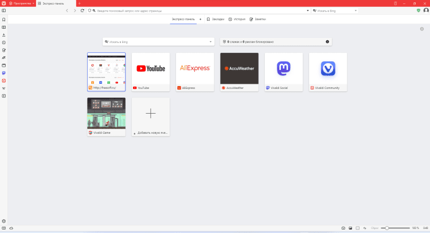This screenshot has height=233, width=430.
Task: Open the Vivaldi web panel in sidebar
Action: (4, 81)
